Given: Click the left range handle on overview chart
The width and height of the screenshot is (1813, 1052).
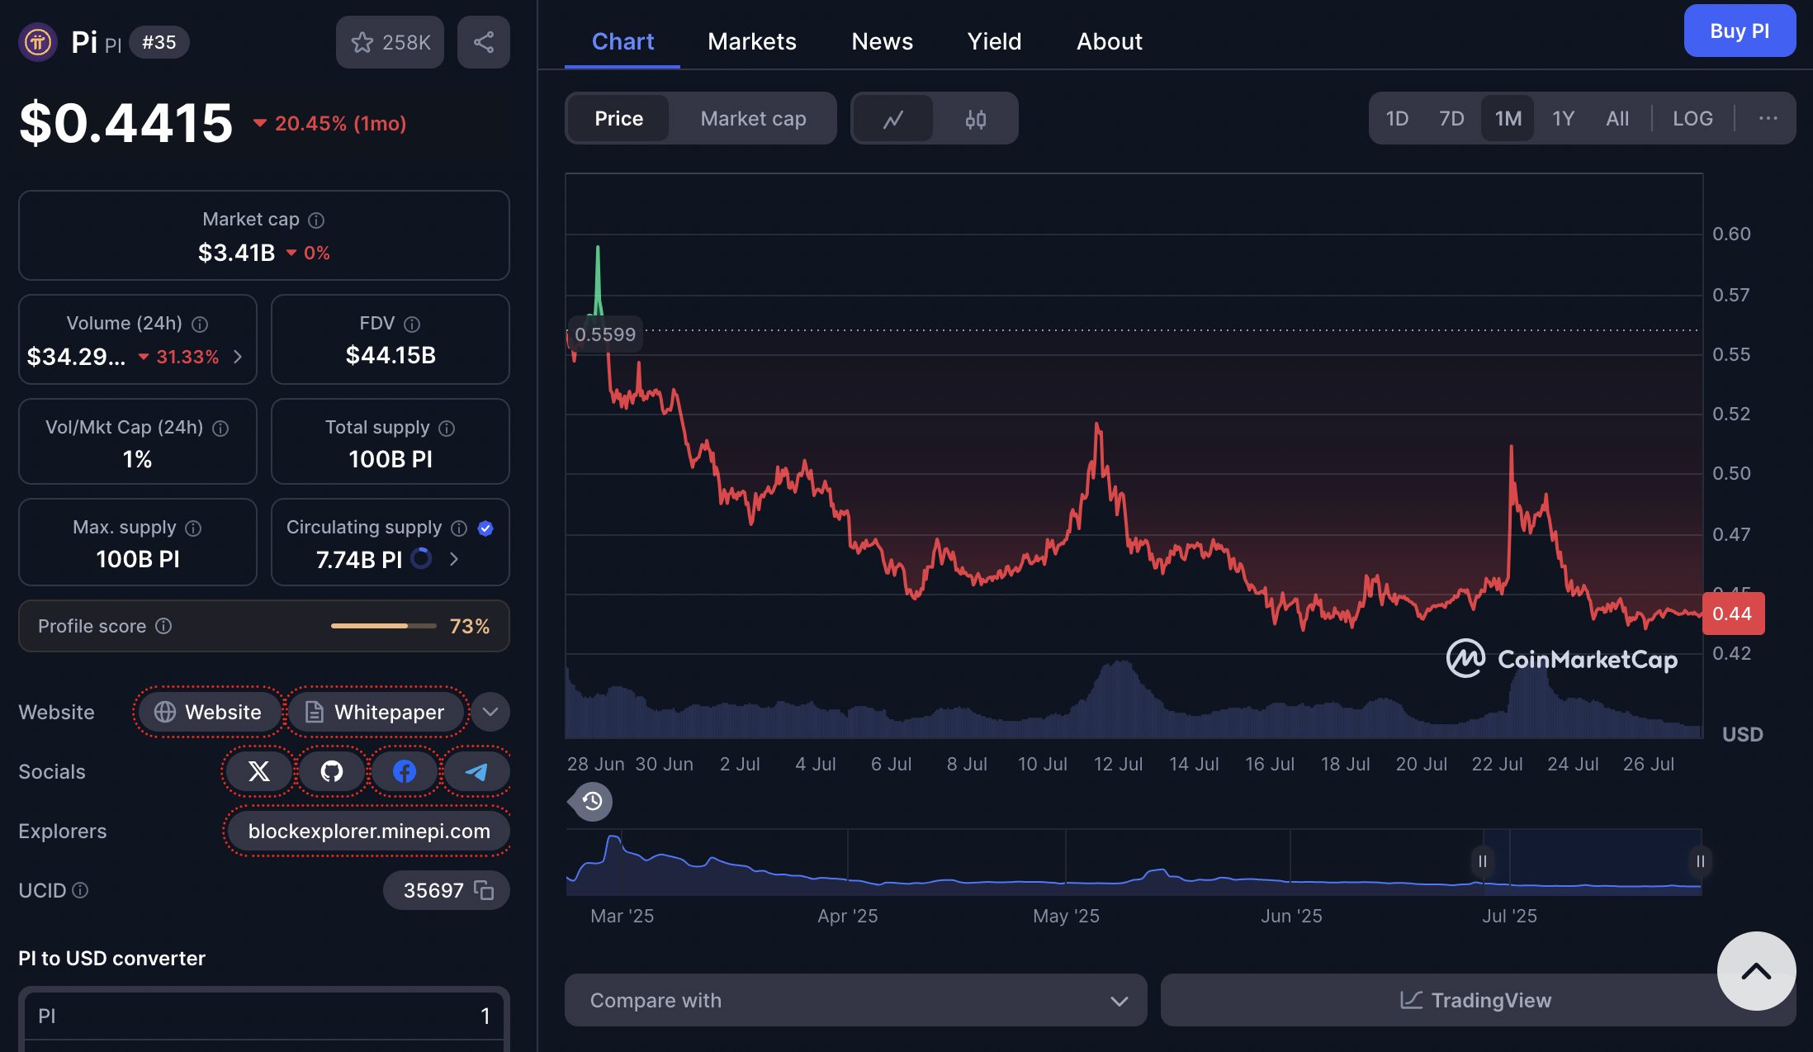Looking at the screenshot, I should (x=1482, y=861).
